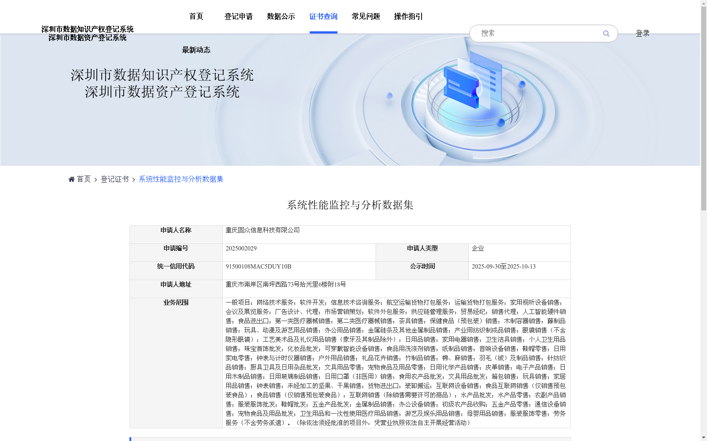
Task: Go to 数据公示 page
Action: click(281, 16)
